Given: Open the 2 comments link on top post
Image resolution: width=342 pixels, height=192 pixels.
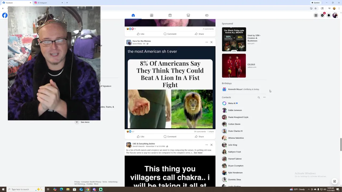Looking at the screenshot, I should (208, 29).
